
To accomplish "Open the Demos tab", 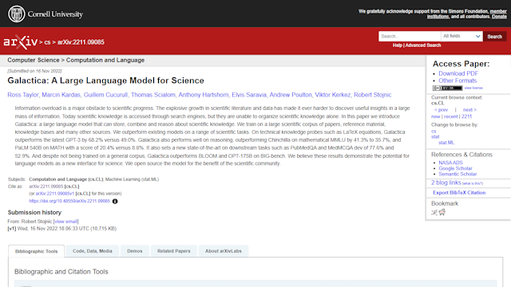I will [135, 251].
